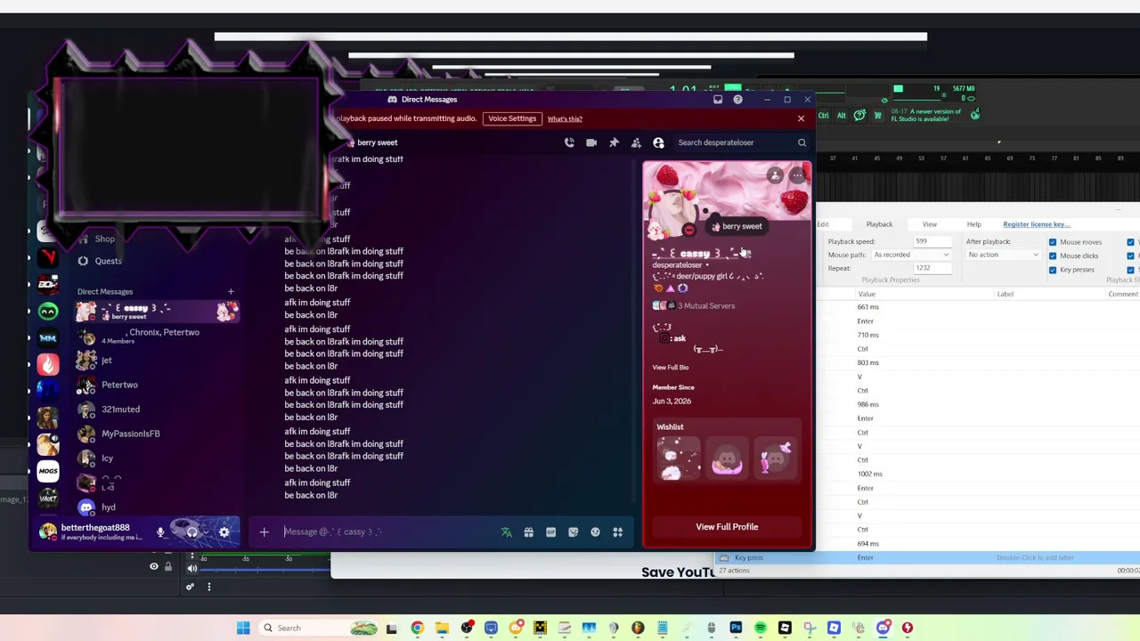Open View Full Profile button

click(x=727, y=527)
